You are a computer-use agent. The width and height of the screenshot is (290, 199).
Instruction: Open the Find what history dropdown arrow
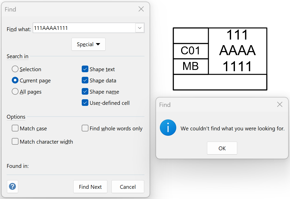pyautogui.click(x=140, y=28)
